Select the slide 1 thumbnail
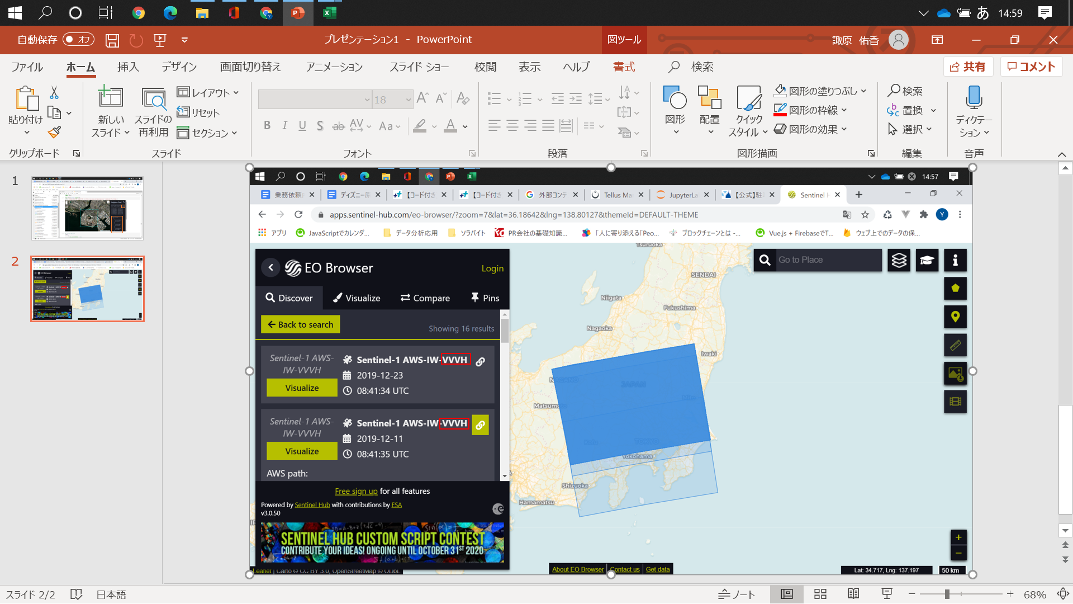Screen dimensions: 1073x604 tap(87, 208)
